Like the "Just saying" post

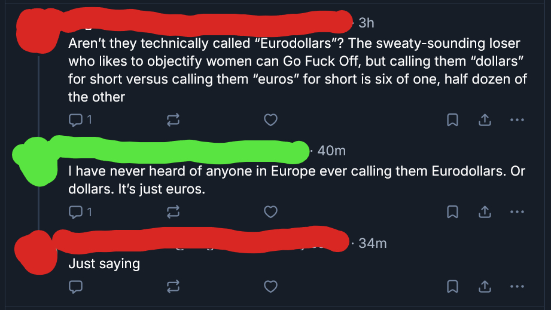pos(271,287)
